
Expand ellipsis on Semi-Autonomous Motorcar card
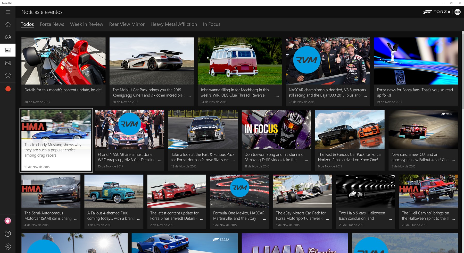[x=76, y=219]
